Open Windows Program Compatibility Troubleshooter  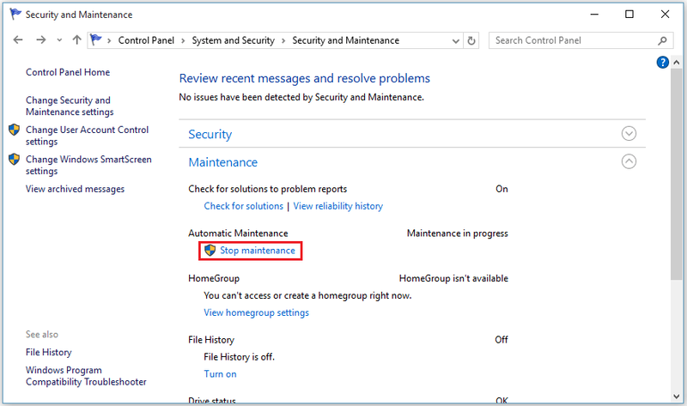(x=86, y=376)
